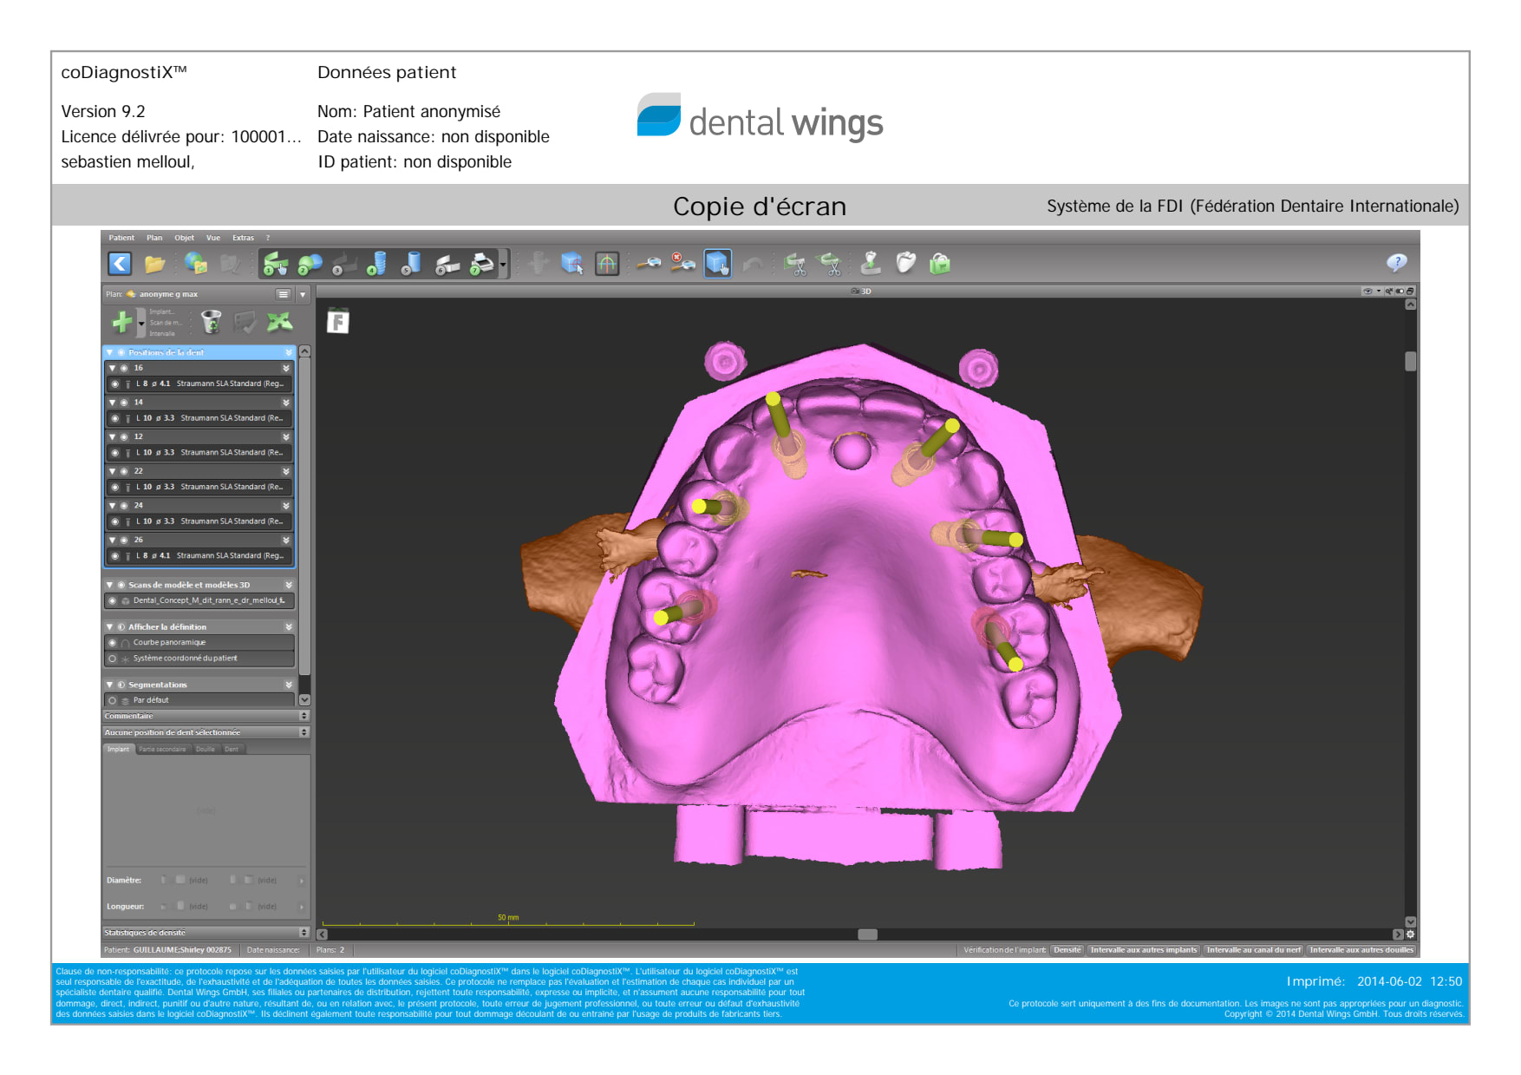Collapse the Afficher la définition section
The width and height of the screenshot is (1521, 1075).
click(x=109, y=627)
